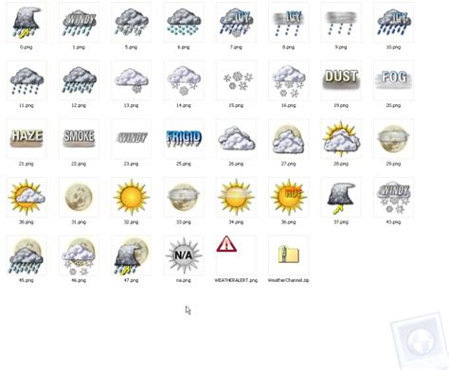Select the 12.png heavy rain thumbnail

(x=79, y=80)
